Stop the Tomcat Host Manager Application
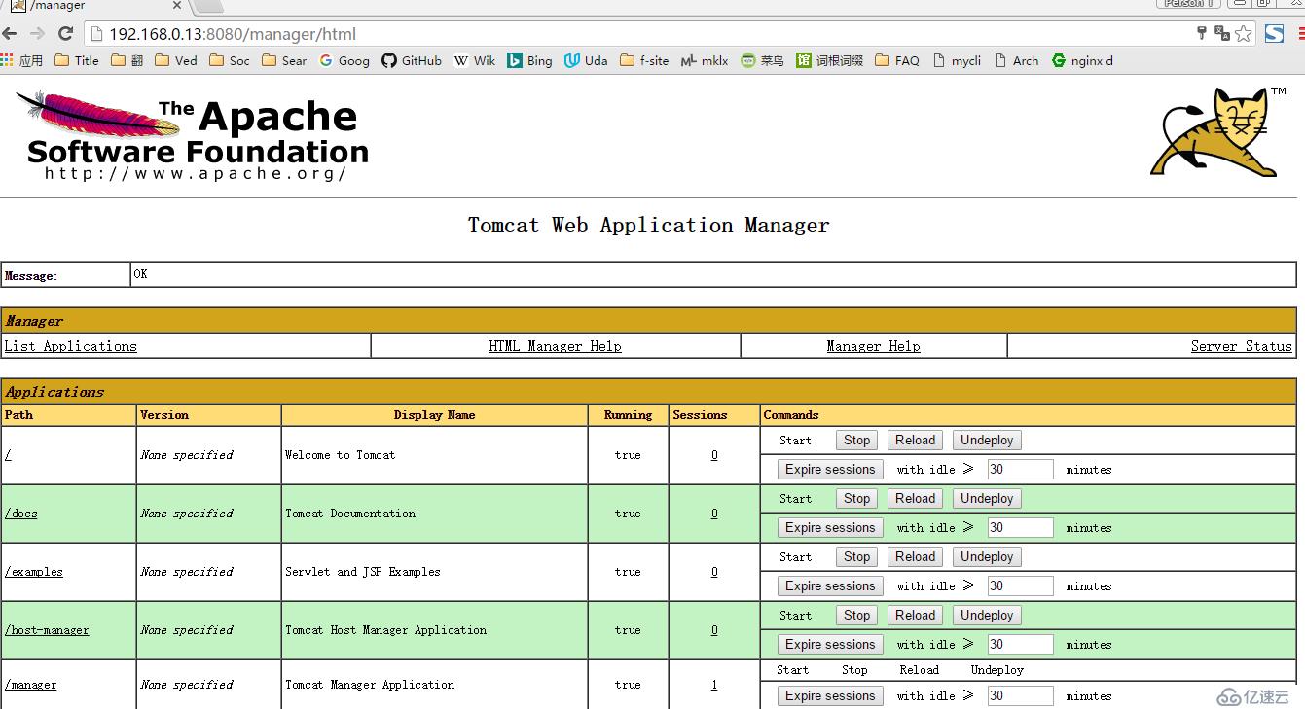The width and height of the screenshot is (1305, 709). [x=856, y=616]
